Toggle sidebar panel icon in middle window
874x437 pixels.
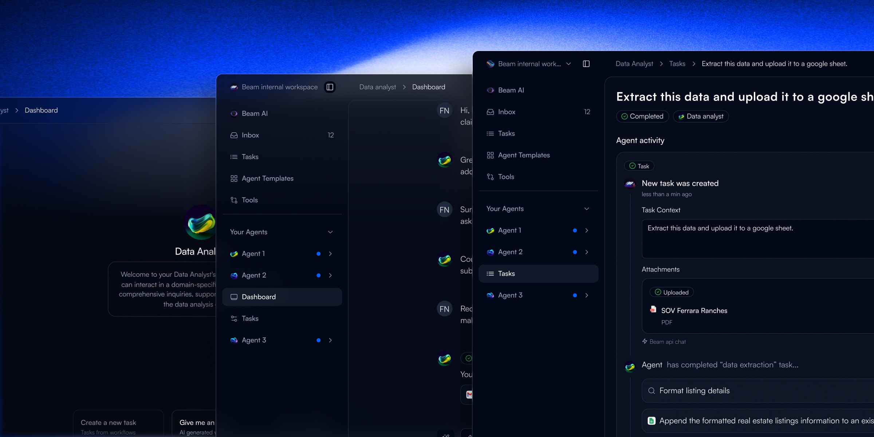point(330,87)
